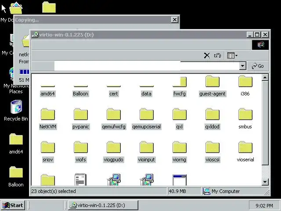This screenshot has width=281, height=211.
Task: Click the scrollbar down arrow
Action: pyautogui.click(x=265, y=182)
